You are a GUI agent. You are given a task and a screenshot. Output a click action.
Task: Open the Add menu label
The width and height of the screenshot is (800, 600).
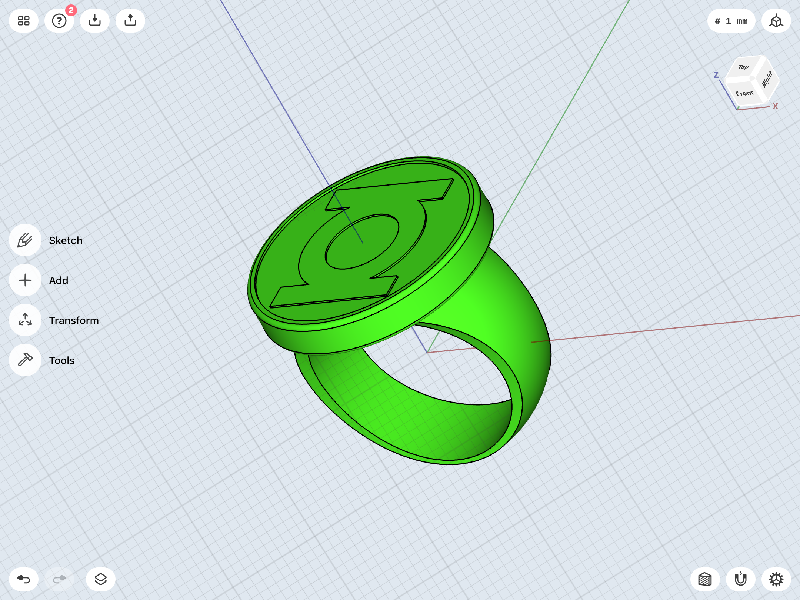pos(59,281)
